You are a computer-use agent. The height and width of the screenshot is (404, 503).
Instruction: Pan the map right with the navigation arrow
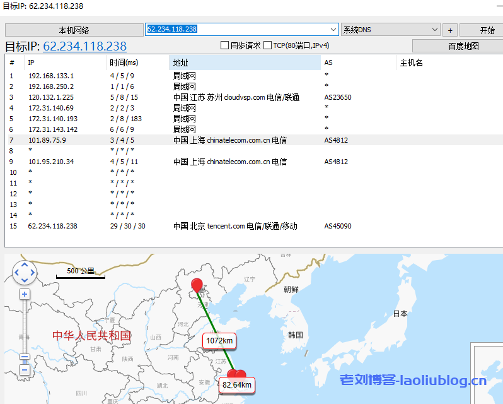point(33,273)
